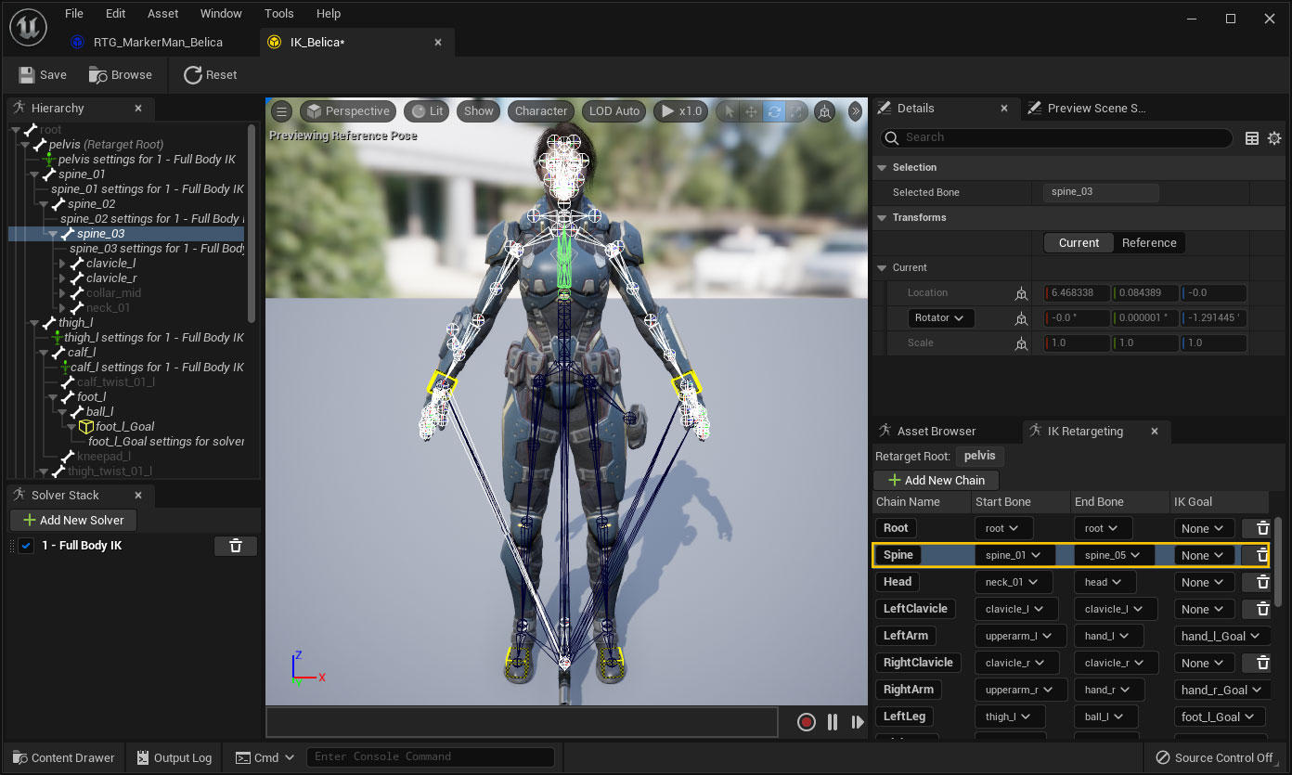Open Head chain Start Bone dropdown
The height and width of the screenshot is (775, 1292).
(1013, 582)
